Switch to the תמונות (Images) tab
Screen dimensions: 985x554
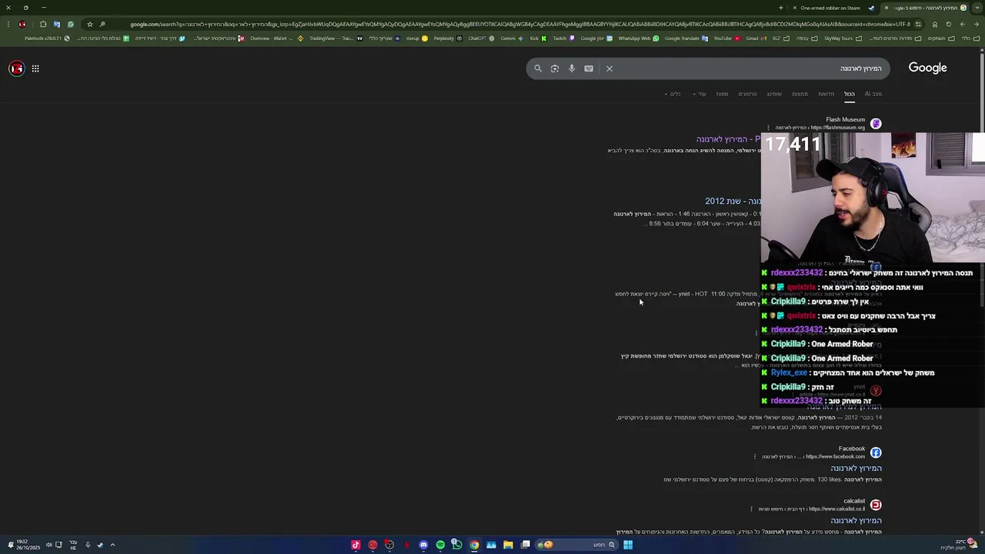pyautogui.click(x=800, y=94)
